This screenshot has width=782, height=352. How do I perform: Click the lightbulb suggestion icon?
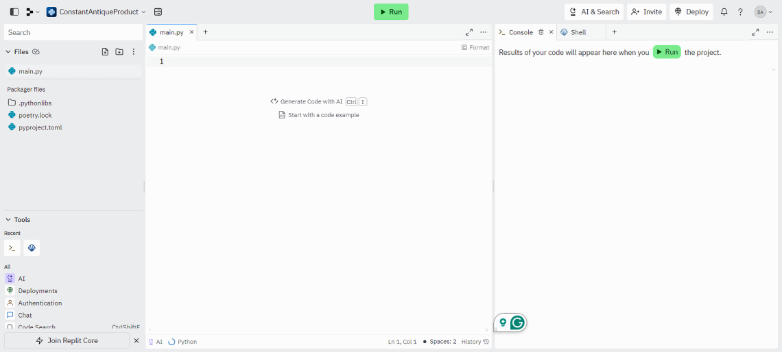click(503, 323)
